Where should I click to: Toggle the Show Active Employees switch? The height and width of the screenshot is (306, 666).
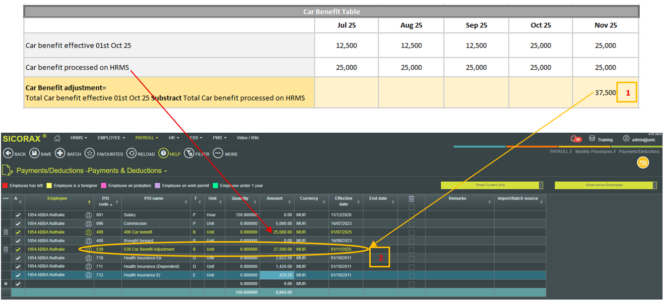pyautogui.click(x=605, y=185)
